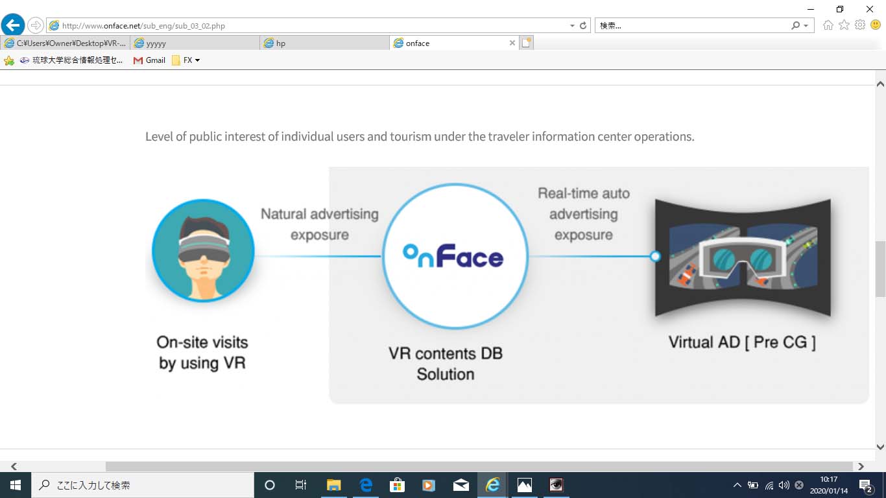Click the taskbar clock showing 10:17
Image resolution: width=886 pixels, height=498 pixels.
[x=828, y=485]
